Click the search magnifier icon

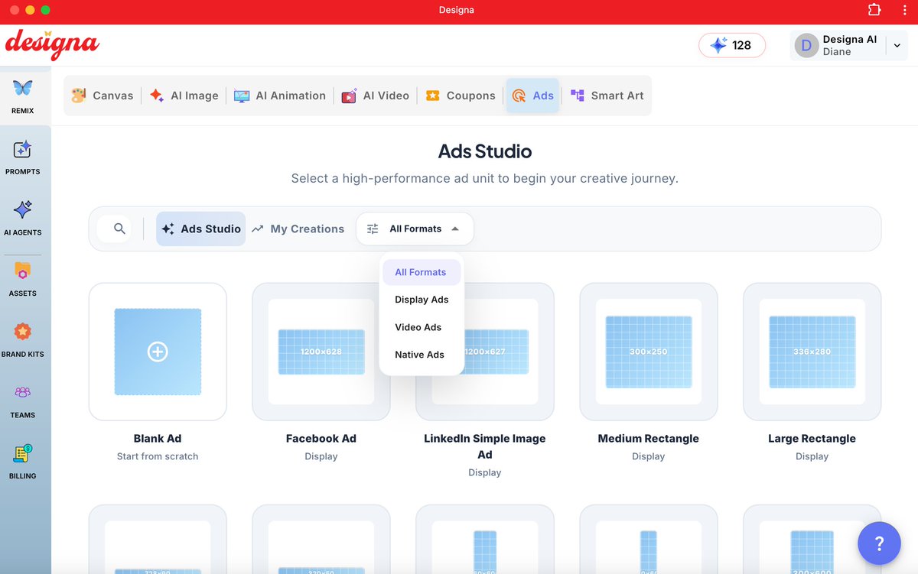pyautogui.click(x=119, y=229)
